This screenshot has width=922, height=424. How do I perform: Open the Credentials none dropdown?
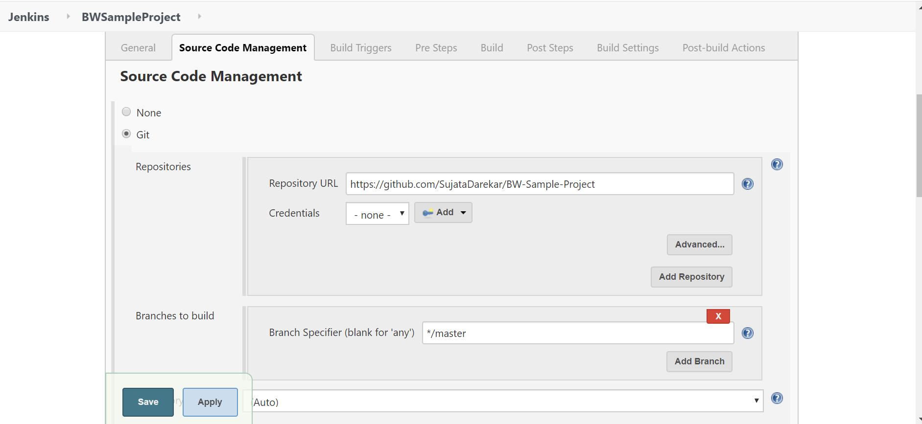[377, 214]
